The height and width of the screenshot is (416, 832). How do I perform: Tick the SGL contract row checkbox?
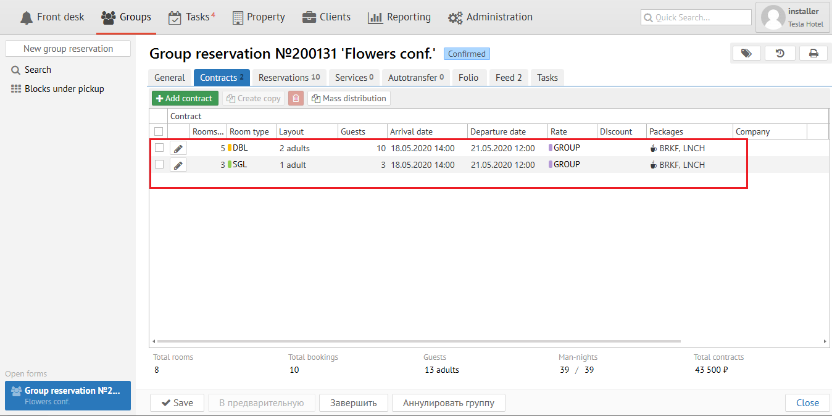[159, 165]
